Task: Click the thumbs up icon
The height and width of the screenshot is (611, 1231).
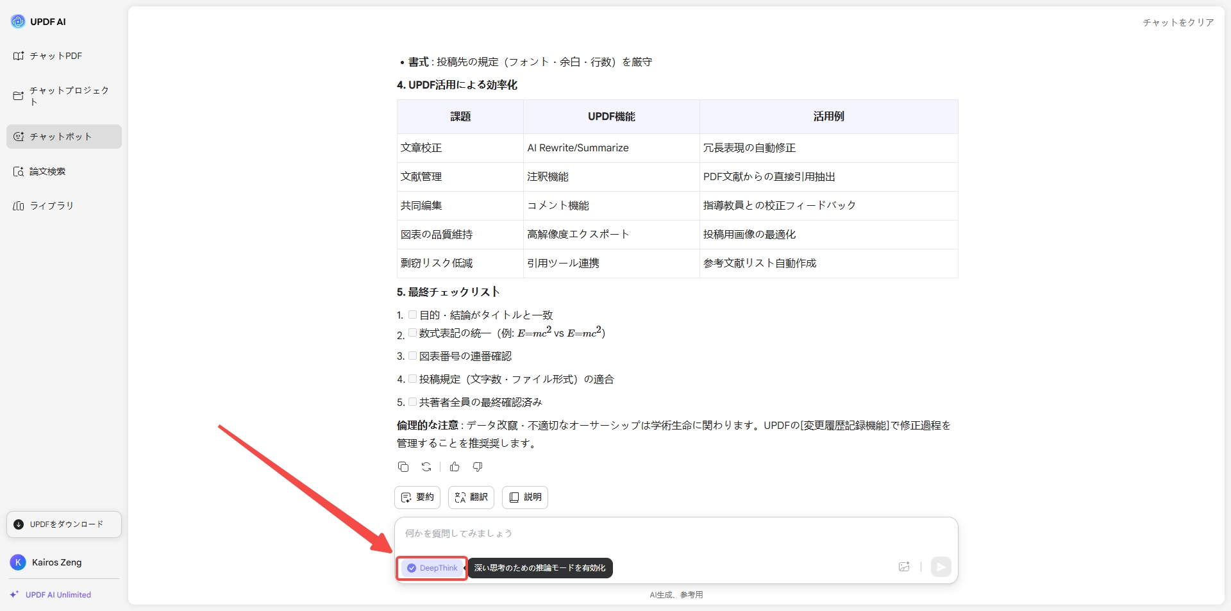Action: click(455, 467)
